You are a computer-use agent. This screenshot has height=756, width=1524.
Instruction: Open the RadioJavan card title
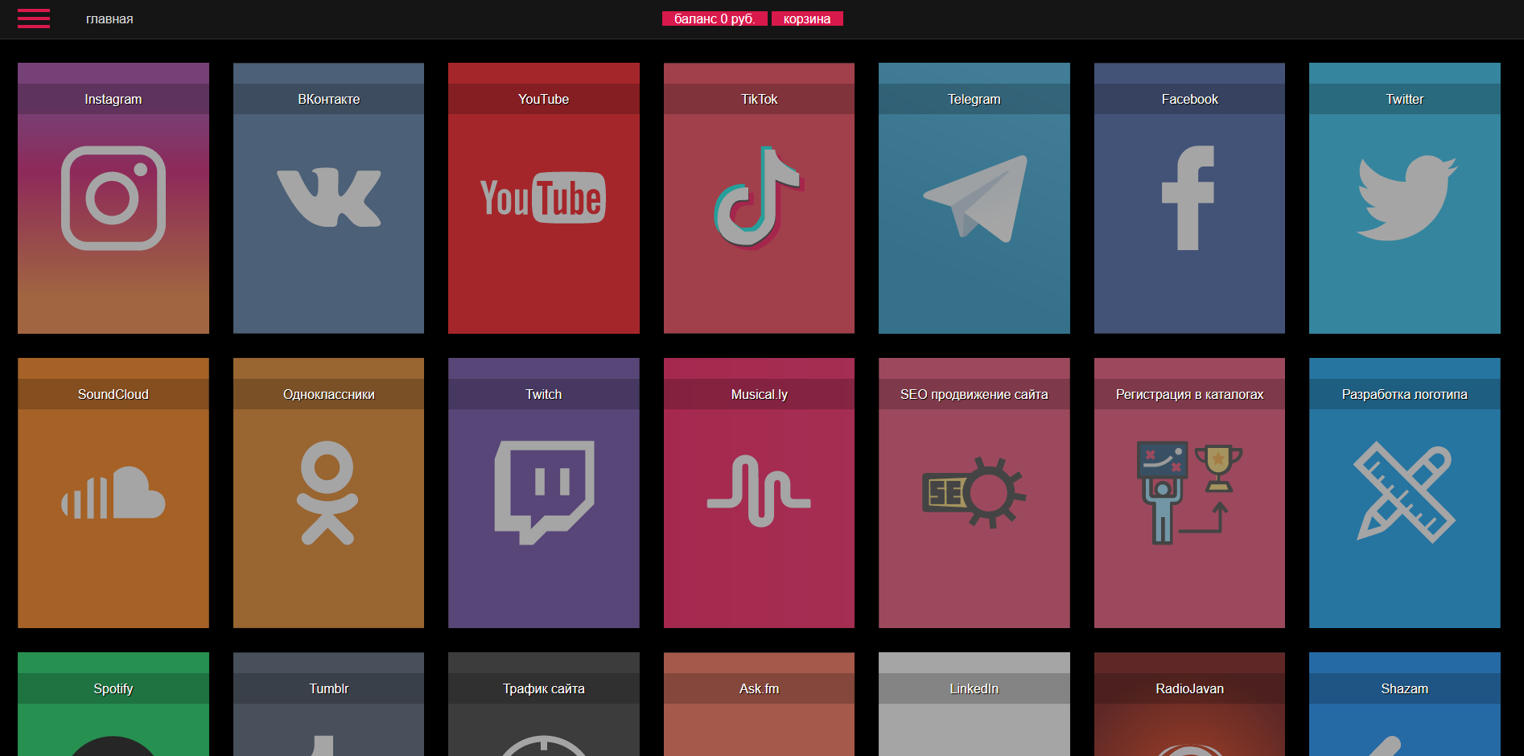[1189, 688]
